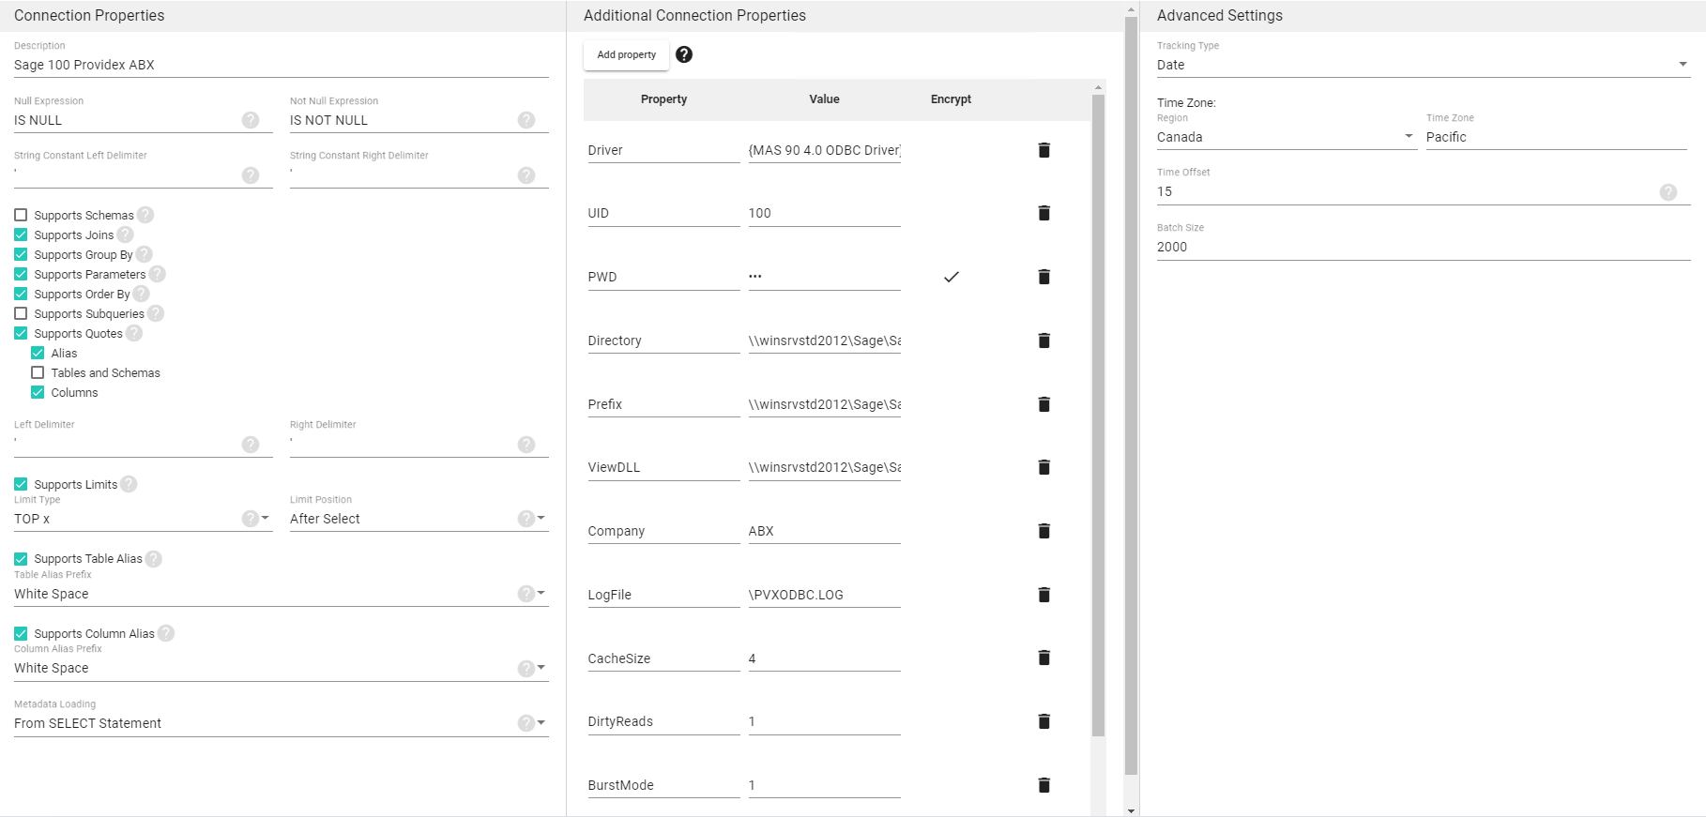Check Tables and Schemas option

click(38, 372)
